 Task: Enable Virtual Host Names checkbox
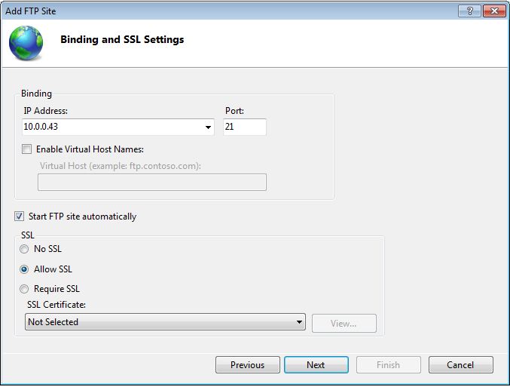point(26,149)
